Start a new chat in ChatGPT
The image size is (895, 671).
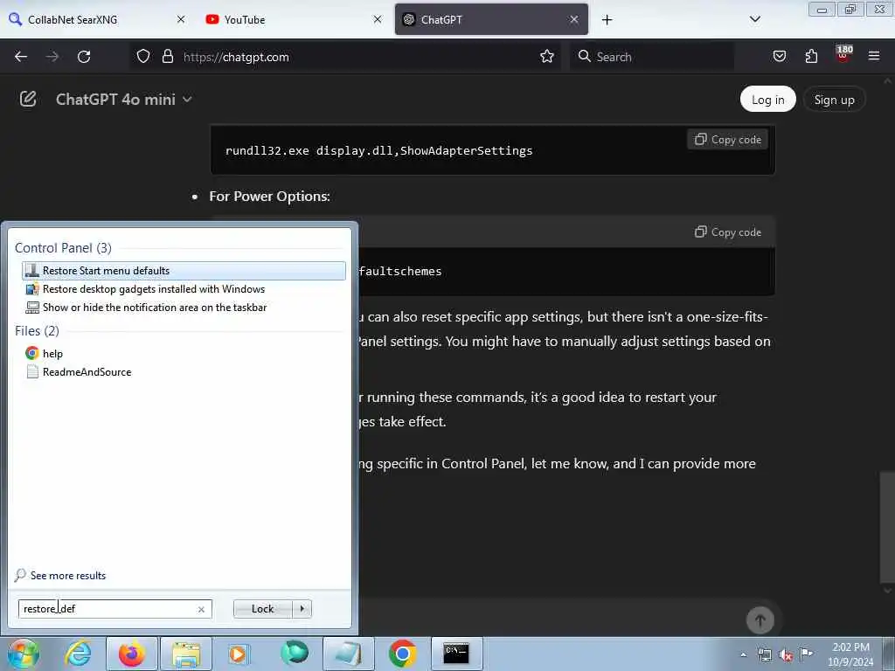point(28,99)
